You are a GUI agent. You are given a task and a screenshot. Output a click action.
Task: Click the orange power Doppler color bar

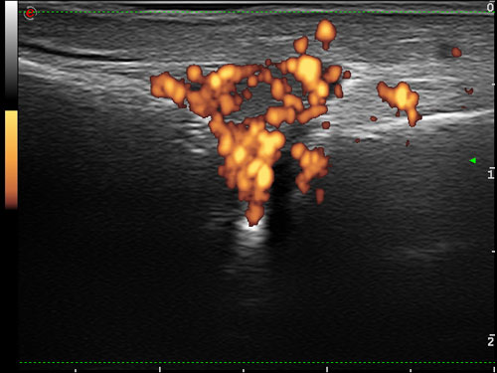pos(11,160)
